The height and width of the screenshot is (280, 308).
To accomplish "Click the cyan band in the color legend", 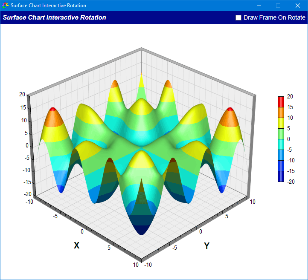I will point(281,144).
